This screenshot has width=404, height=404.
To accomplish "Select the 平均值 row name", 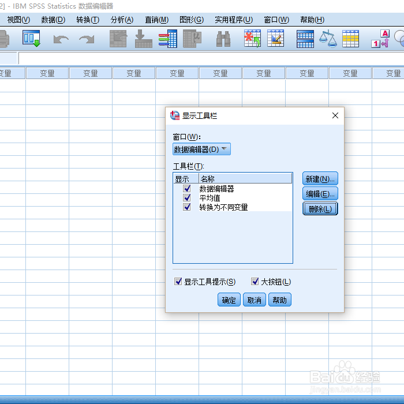I will pos(210,198).
